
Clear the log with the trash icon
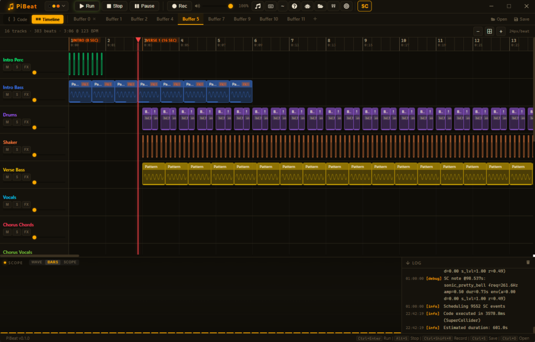[x=528, y=263]
